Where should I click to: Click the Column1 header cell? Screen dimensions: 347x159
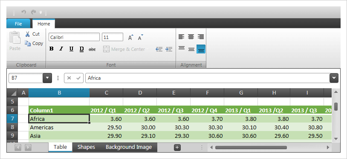(59, 110)
